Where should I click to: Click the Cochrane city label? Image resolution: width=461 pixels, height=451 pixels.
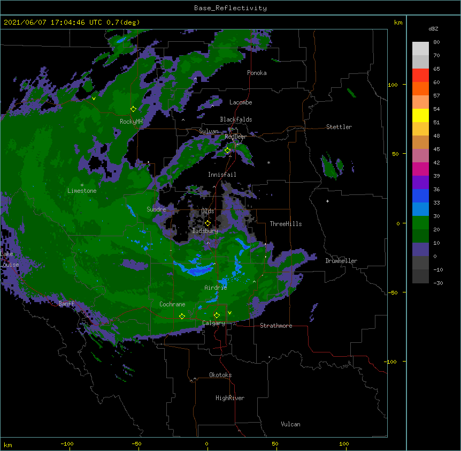tap(172, 304)
